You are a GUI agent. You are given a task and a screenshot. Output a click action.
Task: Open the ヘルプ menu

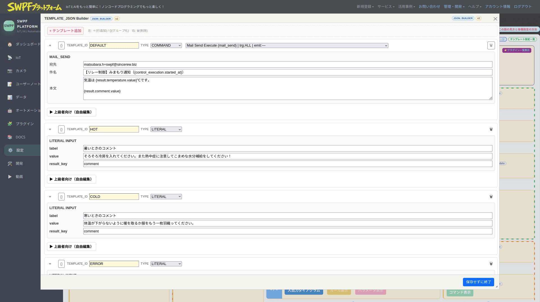[475, 7]
